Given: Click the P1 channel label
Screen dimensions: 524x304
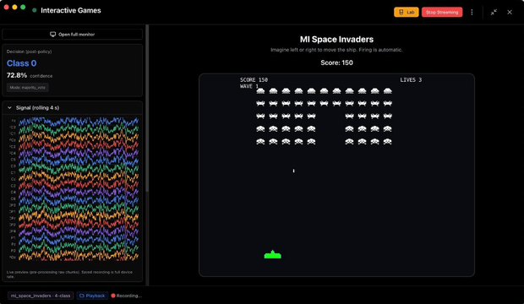Looking at the screenshot, I should click(13, 237).
